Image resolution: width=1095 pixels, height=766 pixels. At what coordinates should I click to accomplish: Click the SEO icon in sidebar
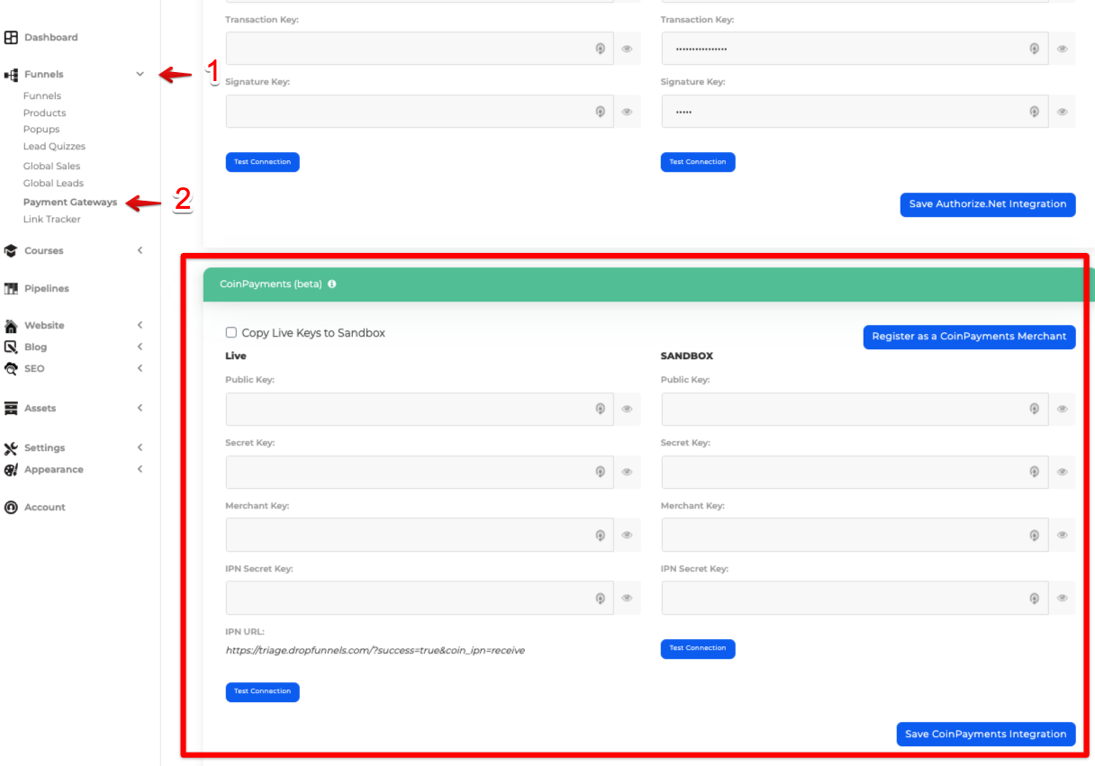coord(11,369)
